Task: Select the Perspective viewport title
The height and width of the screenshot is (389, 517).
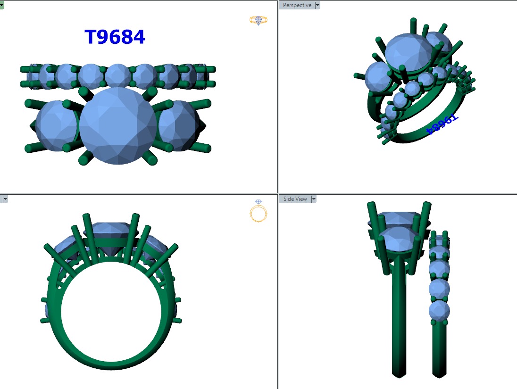Action: click(297, 5)
